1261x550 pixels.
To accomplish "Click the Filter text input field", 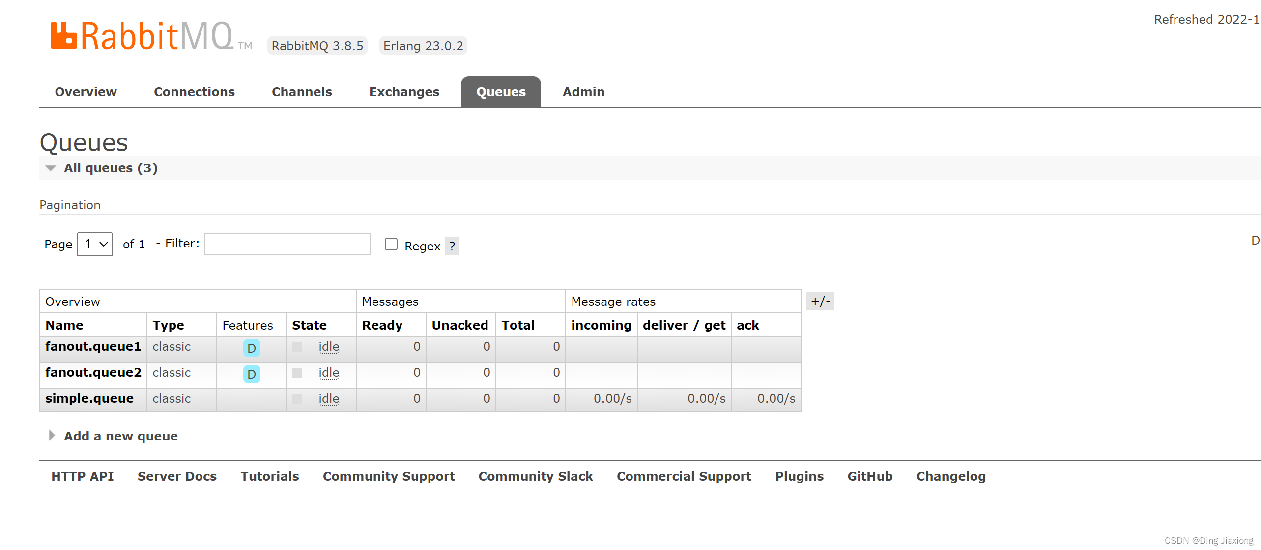I will 287,244.
